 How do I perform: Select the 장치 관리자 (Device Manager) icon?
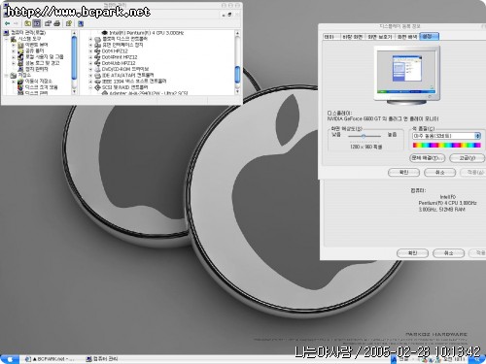click(x=20, y=69)
